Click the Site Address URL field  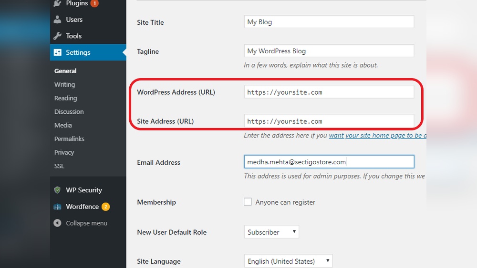[329, 121]
